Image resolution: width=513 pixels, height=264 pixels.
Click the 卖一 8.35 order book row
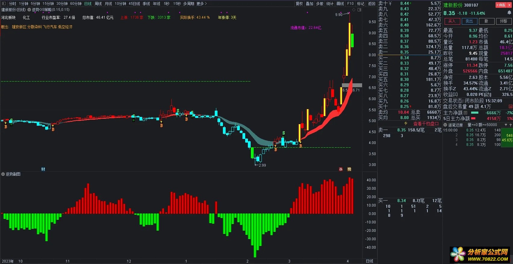coord(410,52)
